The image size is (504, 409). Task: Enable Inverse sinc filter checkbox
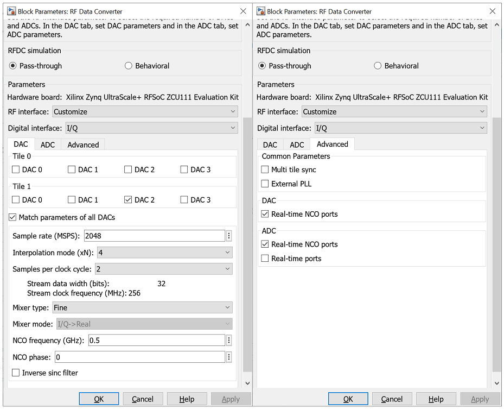[x=16, y=373]
